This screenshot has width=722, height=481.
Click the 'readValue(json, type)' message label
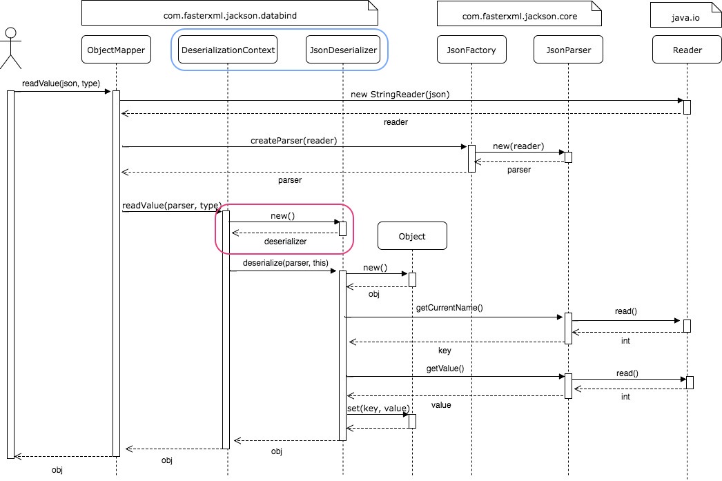tap(61, 84)
